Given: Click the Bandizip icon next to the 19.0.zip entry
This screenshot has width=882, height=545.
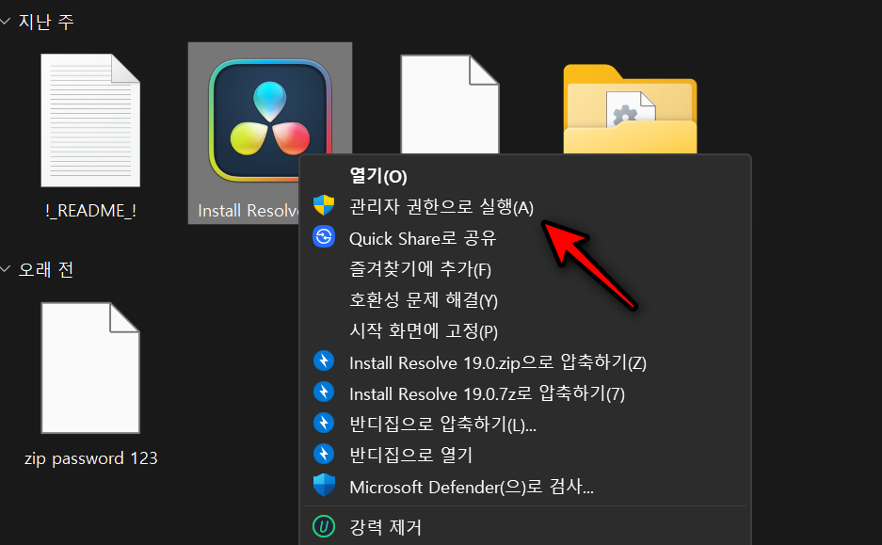Looking at the screenshot, I should [324, 361].
